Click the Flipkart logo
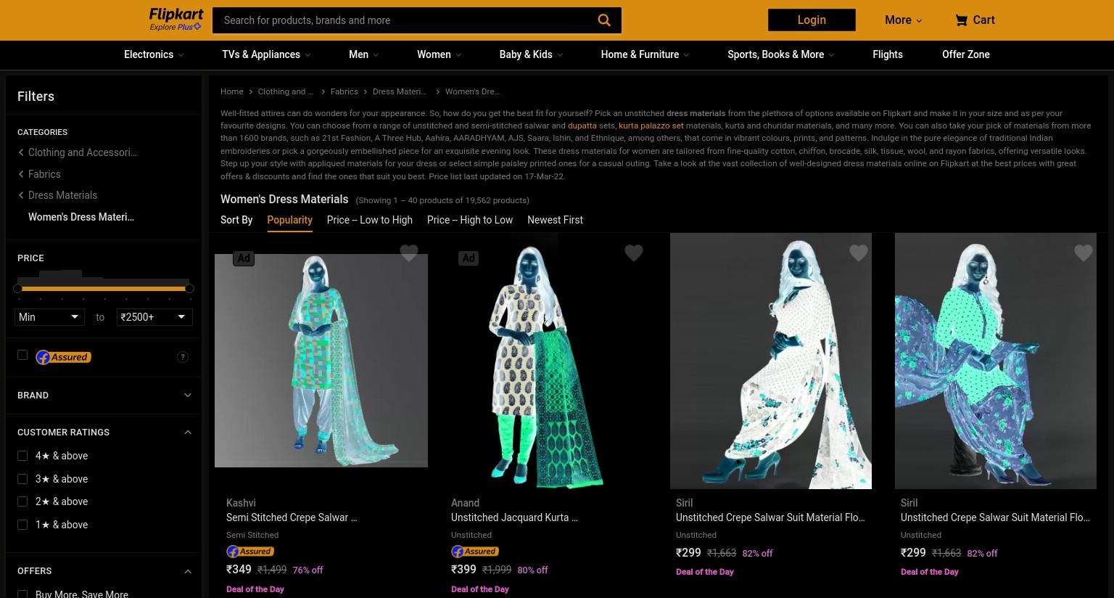Image resolution: width=1114 pixels, height=598 pixels. 176,15
